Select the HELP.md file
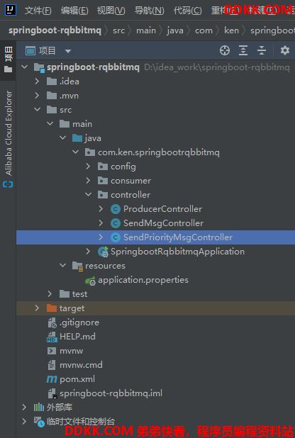The image size is (295, 438). (77, 337)
